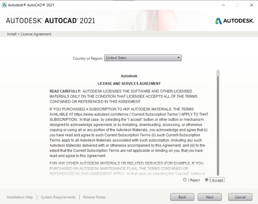Cancel the AutoCAD installation
Screen dimensions: 258x204
coord(240,197)
